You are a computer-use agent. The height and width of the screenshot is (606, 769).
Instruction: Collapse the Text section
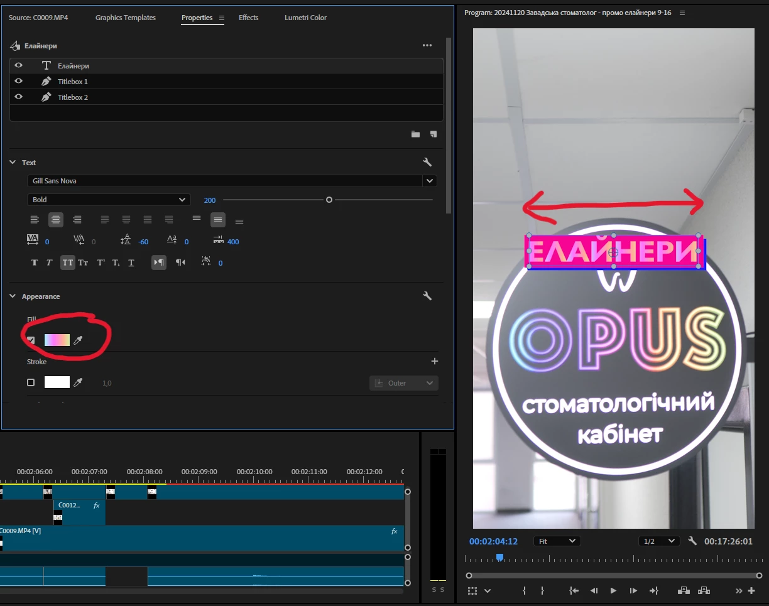[x=13, y=162]
